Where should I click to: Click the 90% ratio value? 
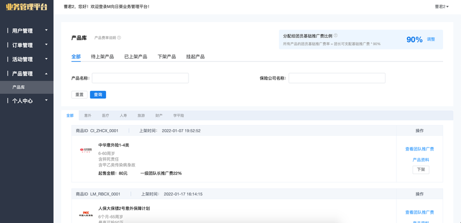[414, 39]
